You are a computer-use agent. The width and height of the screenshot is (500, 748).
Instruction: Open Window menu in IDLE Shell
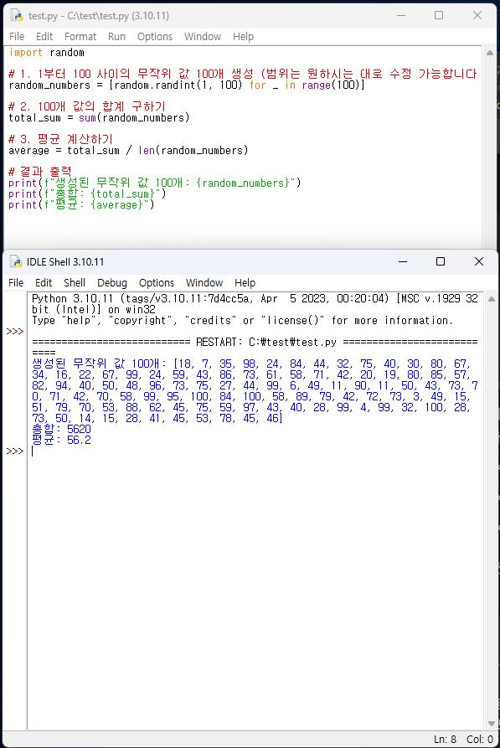(204, 283)
